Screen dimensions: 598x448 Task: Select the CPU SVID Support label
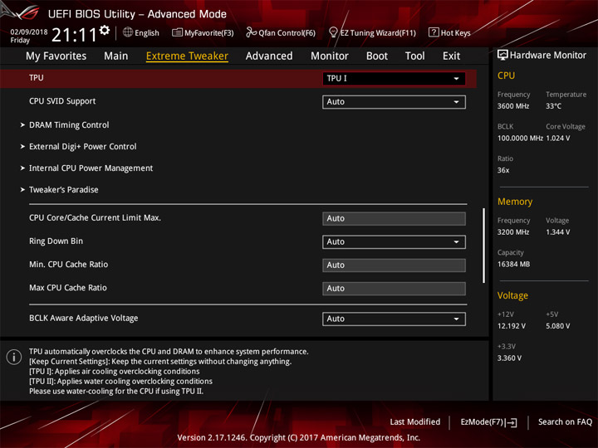coord(62,101)
